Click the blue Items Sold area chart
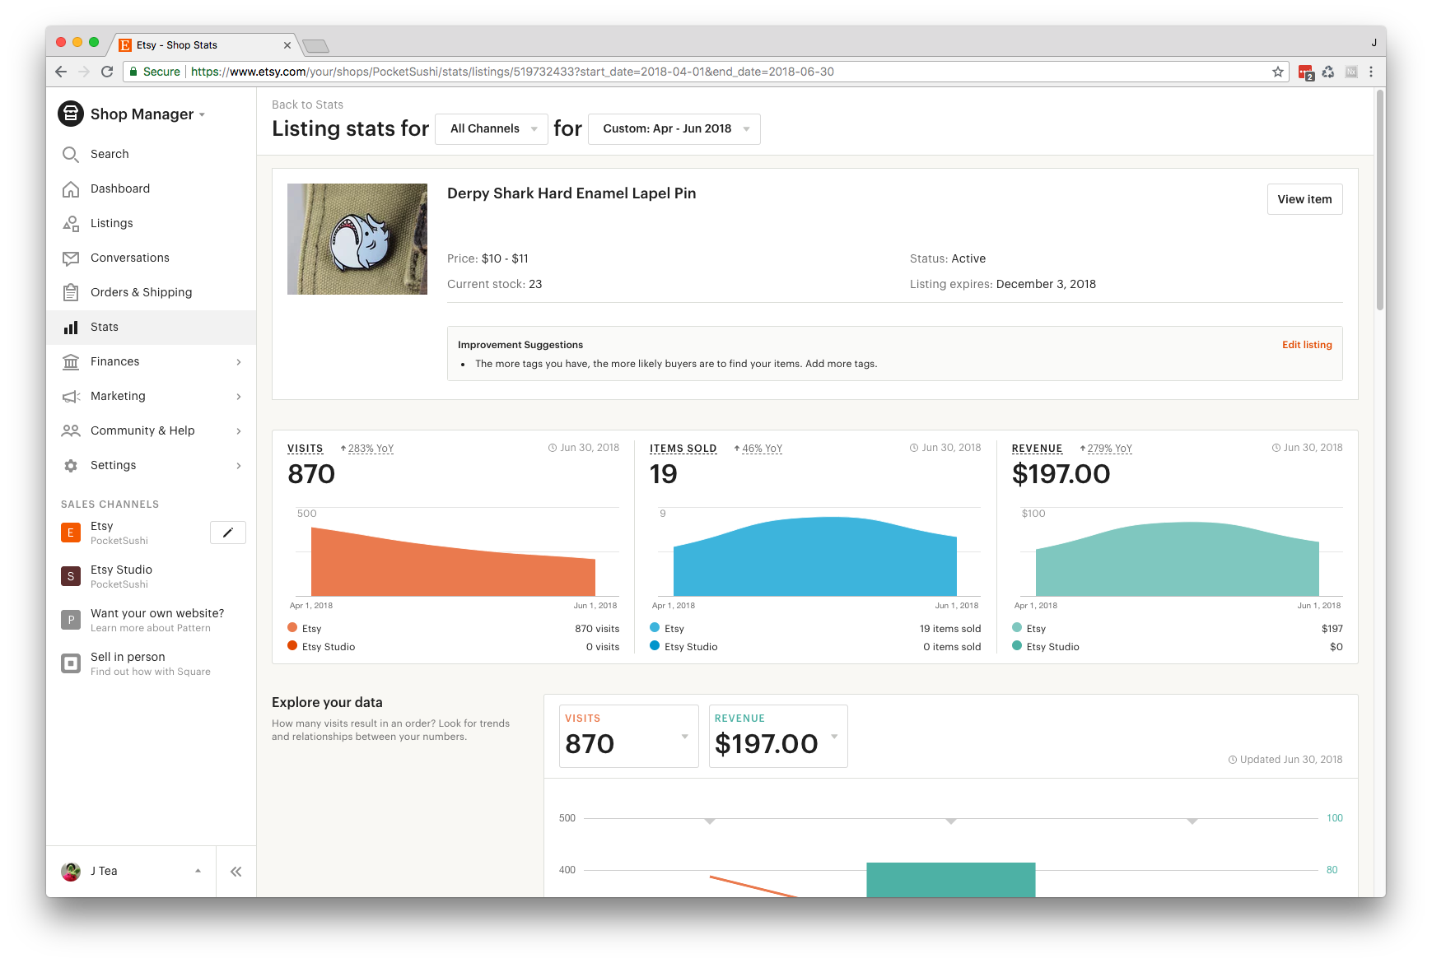Screen dimensions: 1432x963 tap(815, 556)
